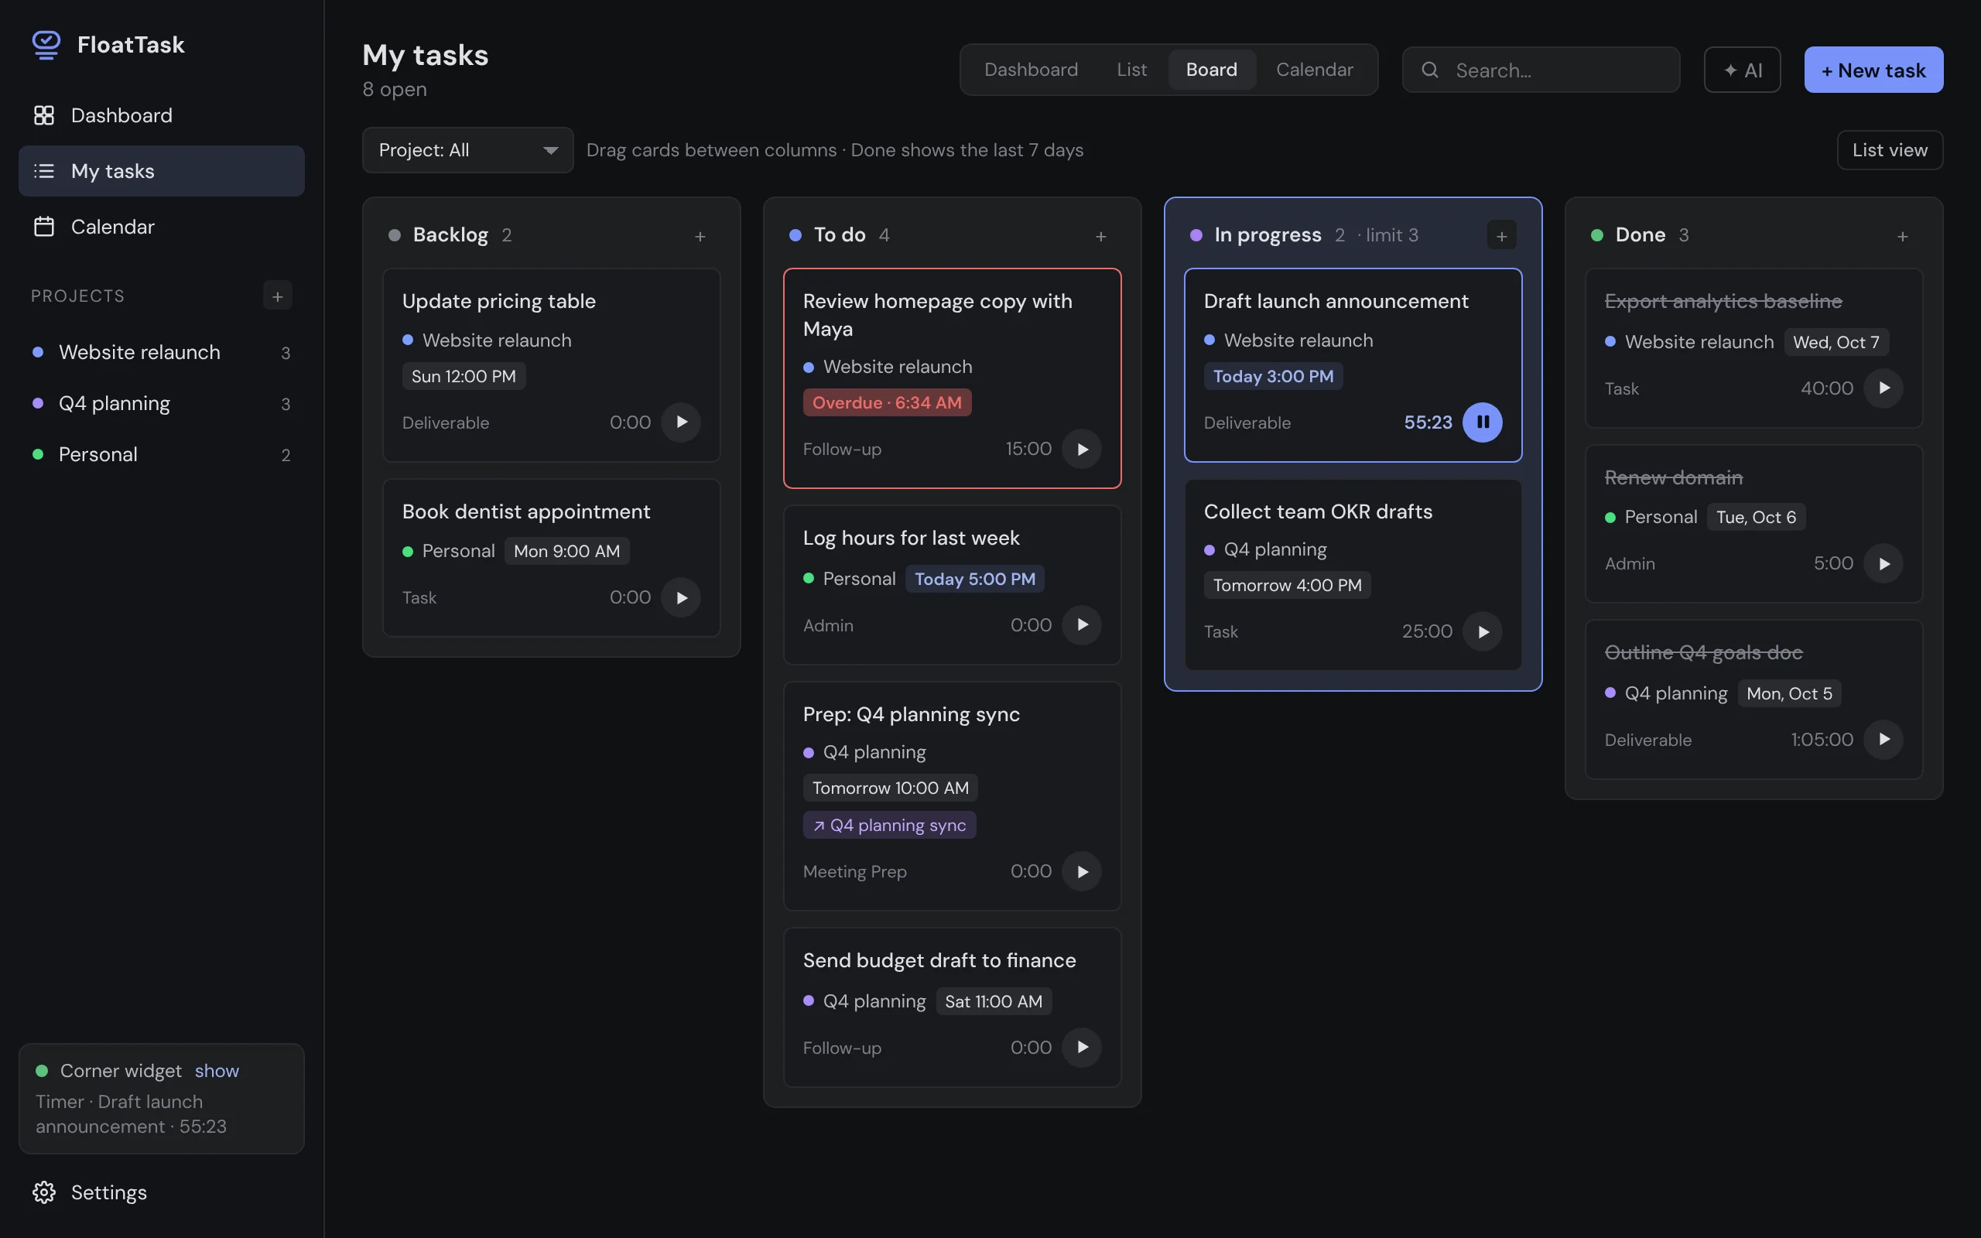Start timer for Send budget draft to finance
The width and height of the screenshot is (1981, 1238).
coord(1082,1047)
